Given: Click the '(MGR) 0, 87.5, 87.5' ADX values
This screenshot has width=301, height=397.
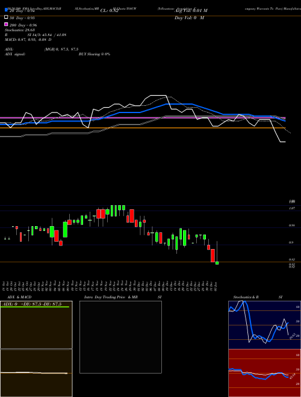Looking at the screenshot, I should click(x=61, y=49).
